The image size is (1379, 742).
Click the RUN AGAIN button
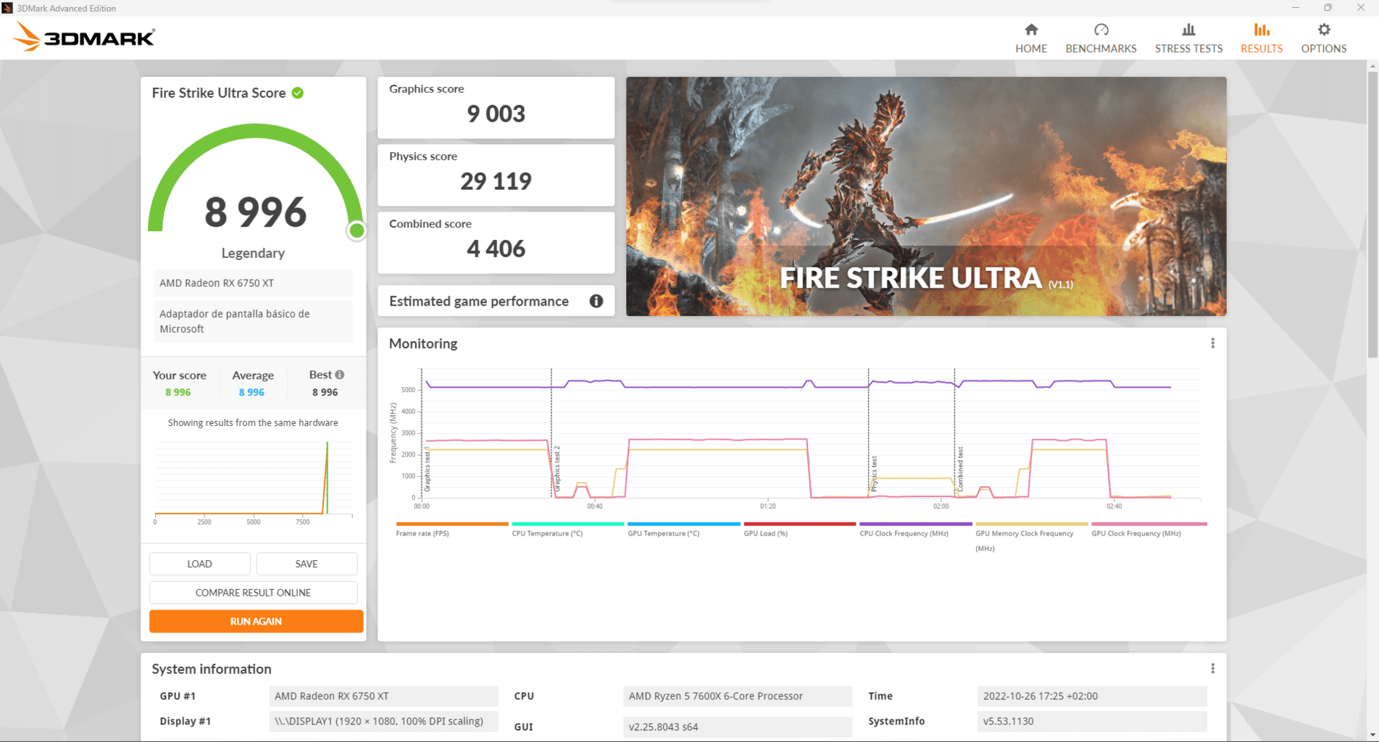(256, 621)
